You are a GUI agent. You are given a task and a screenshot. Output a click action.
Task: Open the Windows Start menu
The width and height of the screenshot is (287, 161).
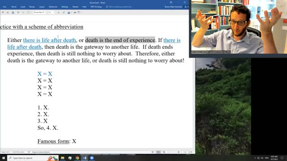(x=3, y=158)
